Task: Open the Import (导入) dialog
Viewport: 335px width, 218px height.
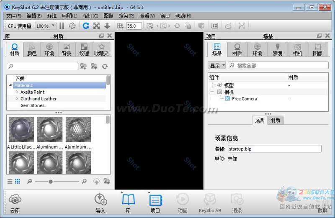Action: 100,203
